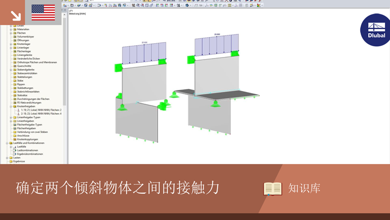Expand the Linienlager tree node
Screen dimensions: 390x220
click(x=11, y=48)
